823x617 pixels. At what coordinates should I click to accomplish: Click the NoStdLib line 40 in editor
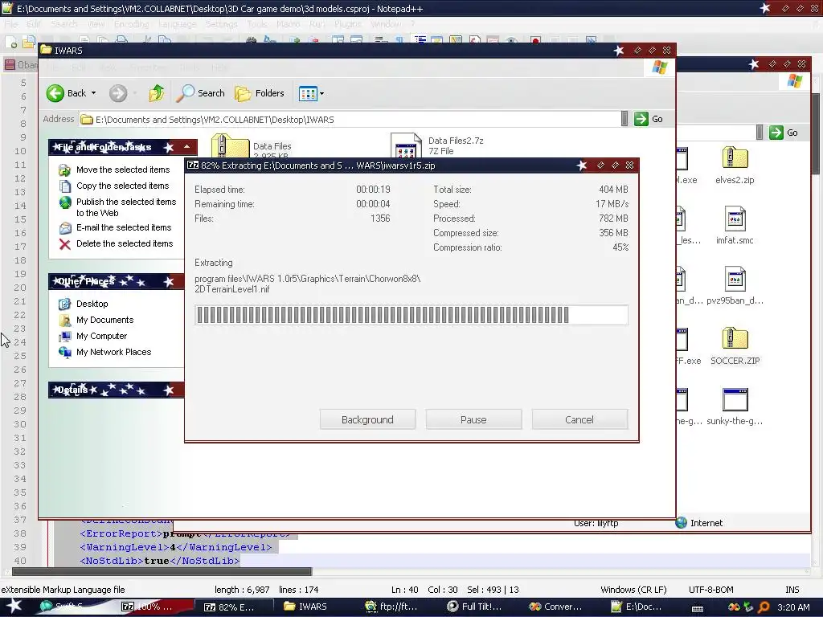[x=160, y=561]
